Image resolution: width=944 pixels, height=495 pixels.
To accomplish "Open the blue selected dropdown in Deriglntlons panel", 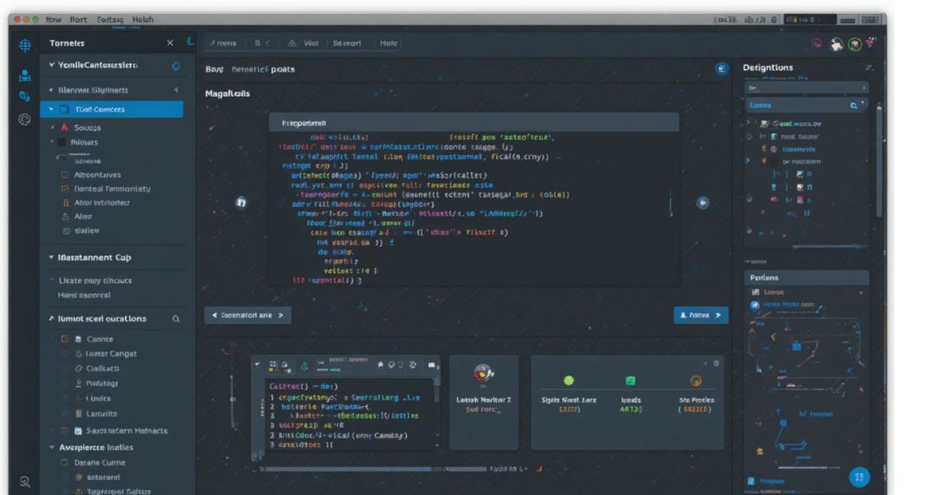I will (x=806, y=104).
